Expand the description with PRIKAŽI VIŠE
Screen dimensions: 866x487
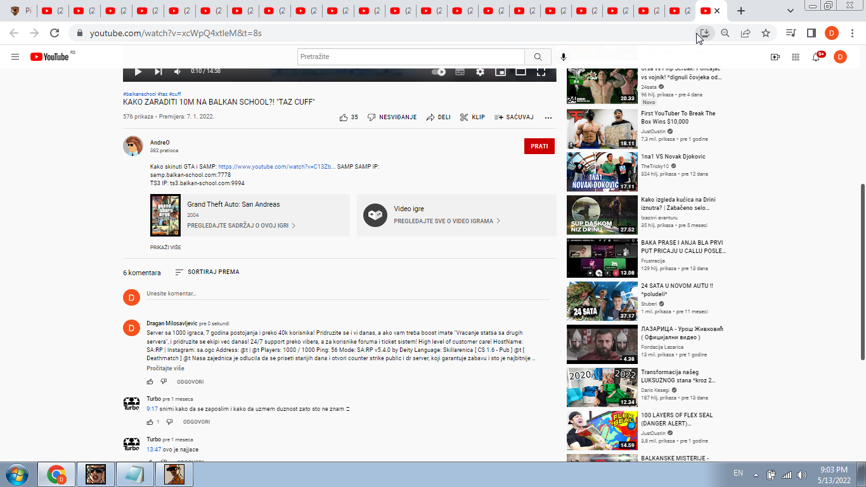[165, 247]
